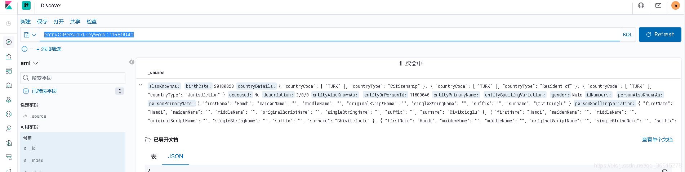
Task: Switch to the 表 tab
Action: pyautogui.click(x=154, y=156)
